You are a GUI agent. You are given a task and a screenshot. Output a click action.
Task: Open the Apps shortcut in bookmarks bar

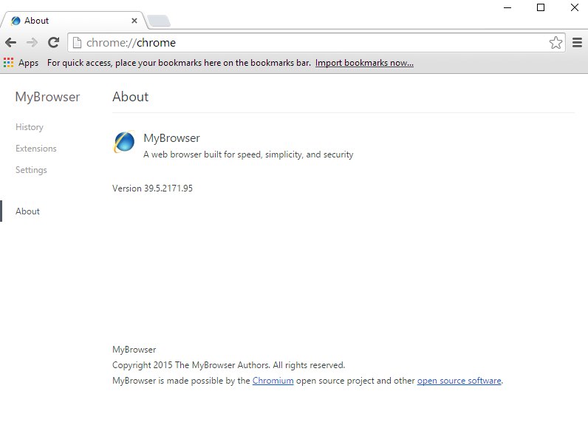[21, 63]
